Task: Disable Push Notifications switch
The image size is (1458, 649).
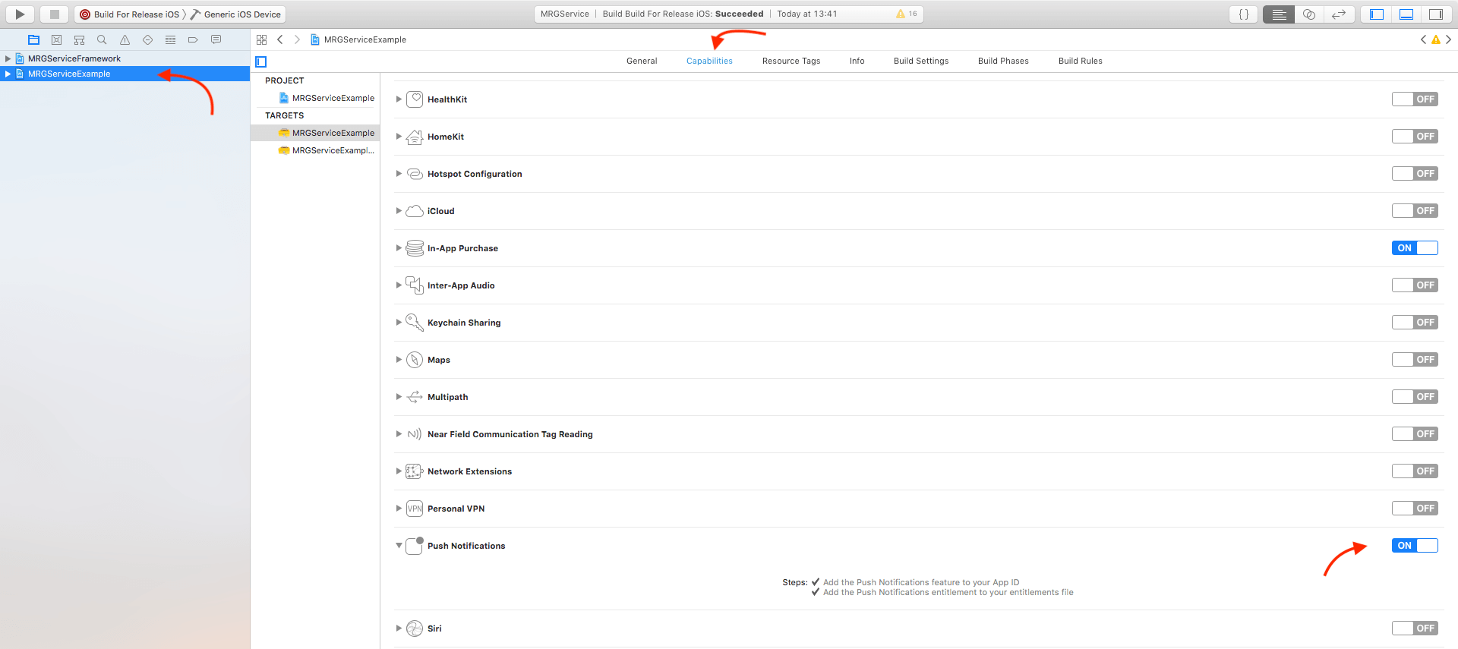Action: 1414,545
